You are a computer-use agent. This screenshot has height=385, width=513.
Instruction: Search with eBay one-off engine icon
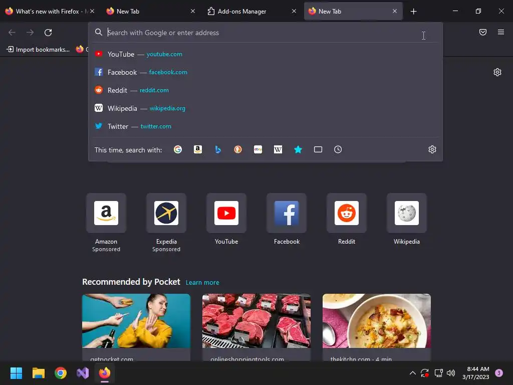click(x=258, y=149)
